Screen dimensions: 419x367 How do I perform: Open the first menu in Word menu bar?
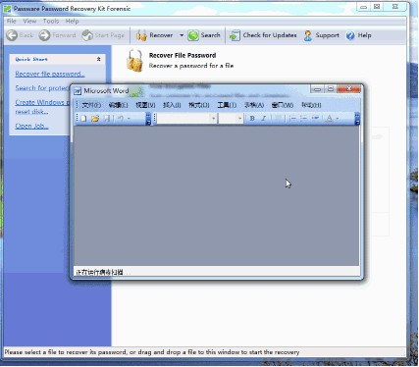click(91, 105)
